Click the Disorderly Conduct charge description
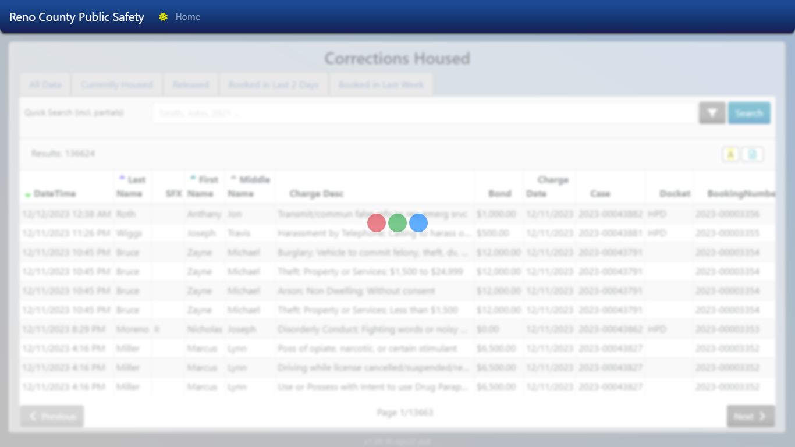 (x=372, y=329)
